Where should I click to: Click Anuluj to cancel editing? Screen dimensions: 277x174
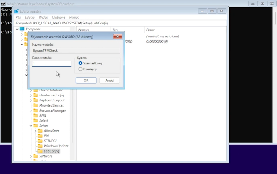(110, 81)
